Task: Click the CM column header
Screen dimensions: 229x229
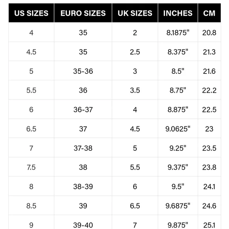Action: 209,13
